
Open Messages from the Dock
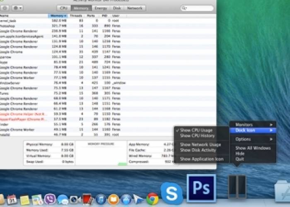(x=63, y=200)
